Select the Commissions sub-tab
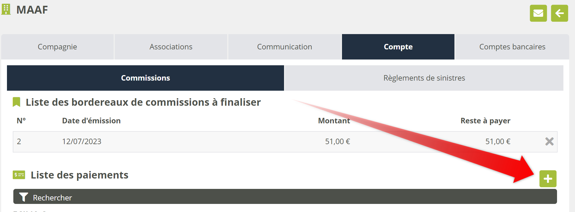 click(x=145, y=78)
